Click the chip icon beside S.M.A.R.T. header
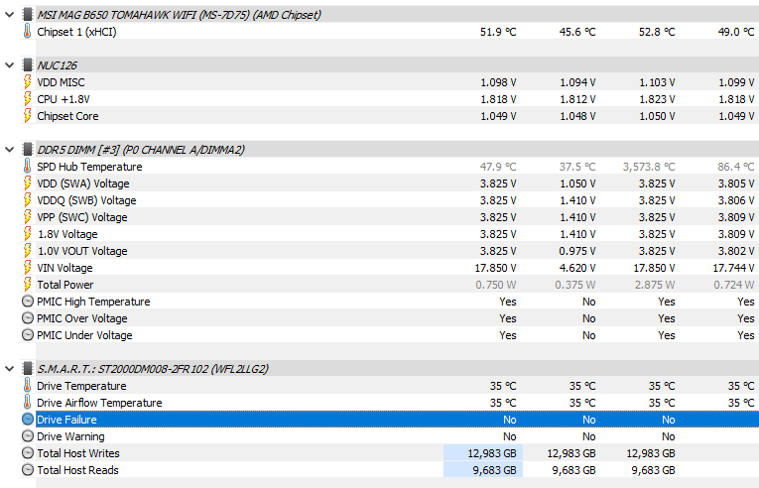The image size is (759, 488). point(28,369)
